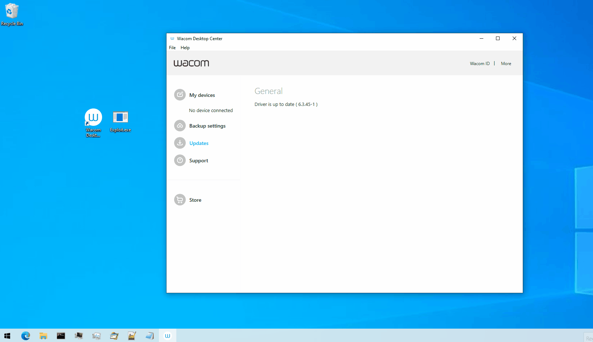Open My devices via its pen-tablet icon
The width and height of the screenshot is (593, 342).
click(180, 95)
